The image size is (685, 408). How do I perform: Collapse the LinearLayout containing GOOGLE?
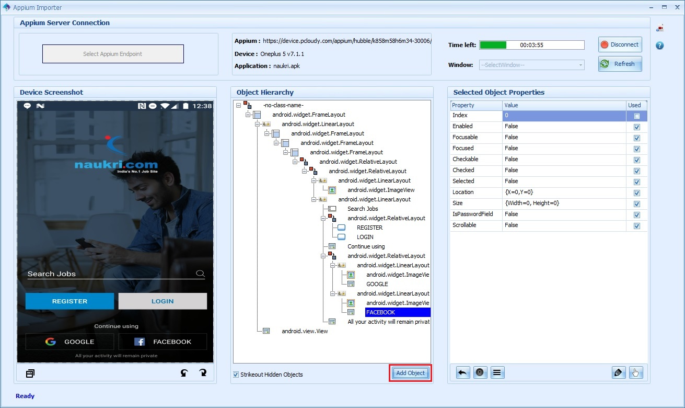click(x=332, y=265)
